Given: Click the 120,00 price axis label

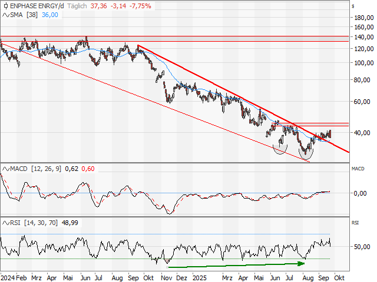Looking at the screenshot, I should click(364, 49).
